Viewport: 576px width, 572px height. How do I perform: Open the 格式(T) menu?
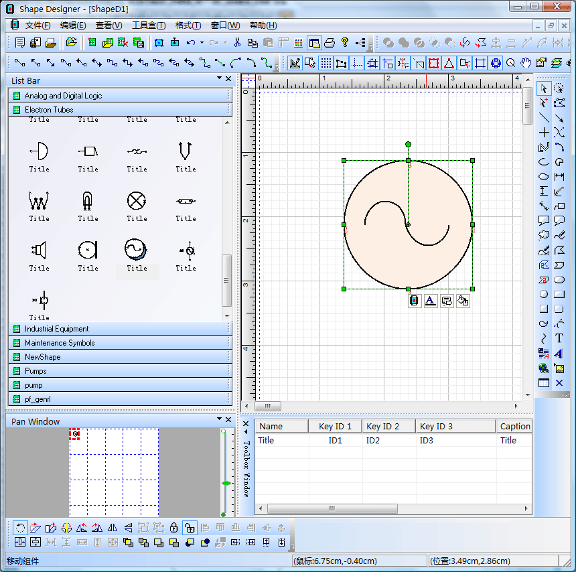click(188, 25)
